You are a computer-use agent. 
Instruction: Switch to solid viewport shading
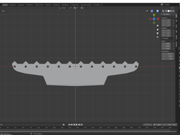coord(169,11)
